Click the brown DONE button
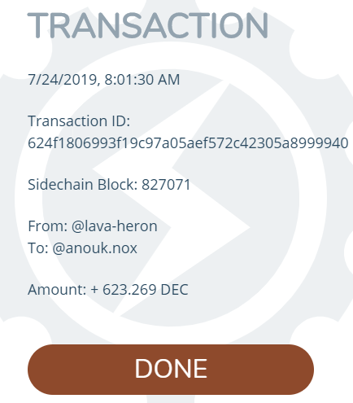353x403 pixels. pyautogui.click(x=171, y=369)
